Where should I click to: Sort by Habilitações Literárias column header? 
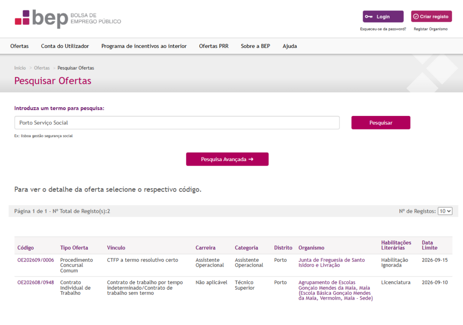tap(396, 245)
